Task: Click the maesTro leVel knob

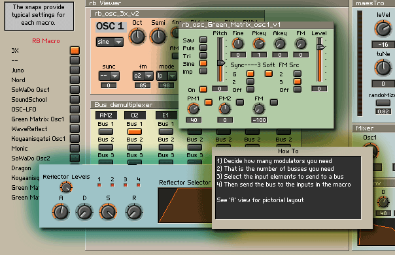Action: pos(383,29)
